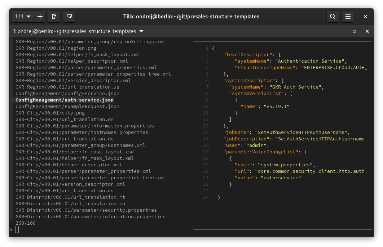Add terminal down (split) icon
Screen dimensions: 383x247
click(69, 17)
